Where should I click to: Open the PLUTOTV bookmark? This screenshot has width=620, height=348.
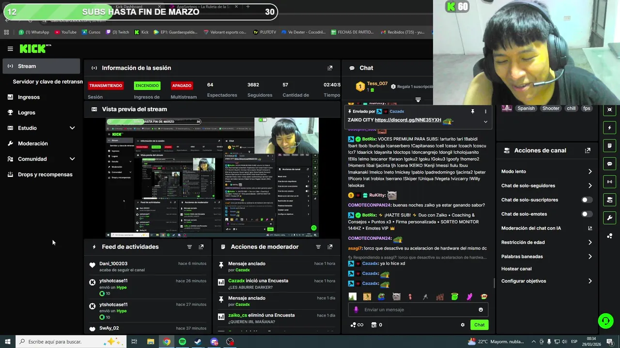(x=264, y=32)
